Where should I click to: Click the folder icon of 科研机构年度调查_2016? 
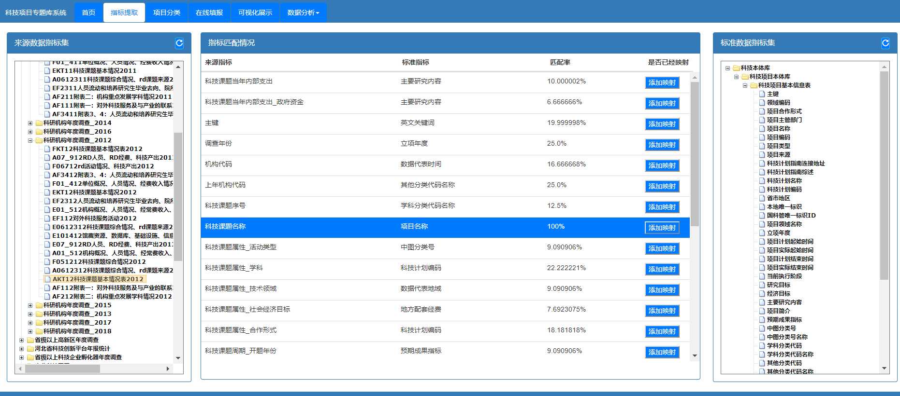[39, 132]
